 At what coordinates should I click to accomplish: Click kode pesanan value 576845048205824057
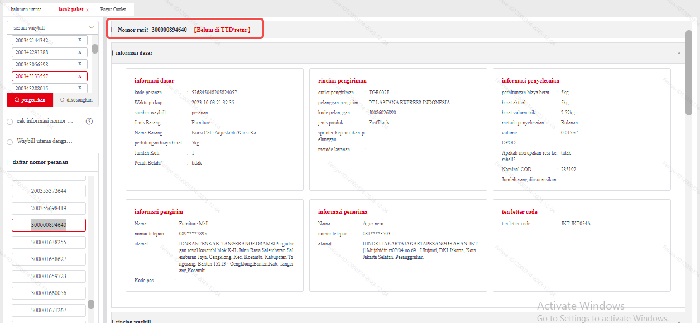click(214, 92)
